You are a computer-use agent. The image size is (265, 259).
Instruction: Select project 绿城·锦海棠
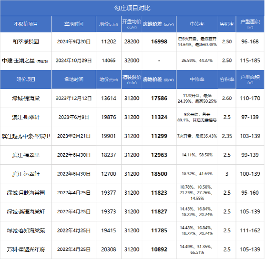(26, 98)
